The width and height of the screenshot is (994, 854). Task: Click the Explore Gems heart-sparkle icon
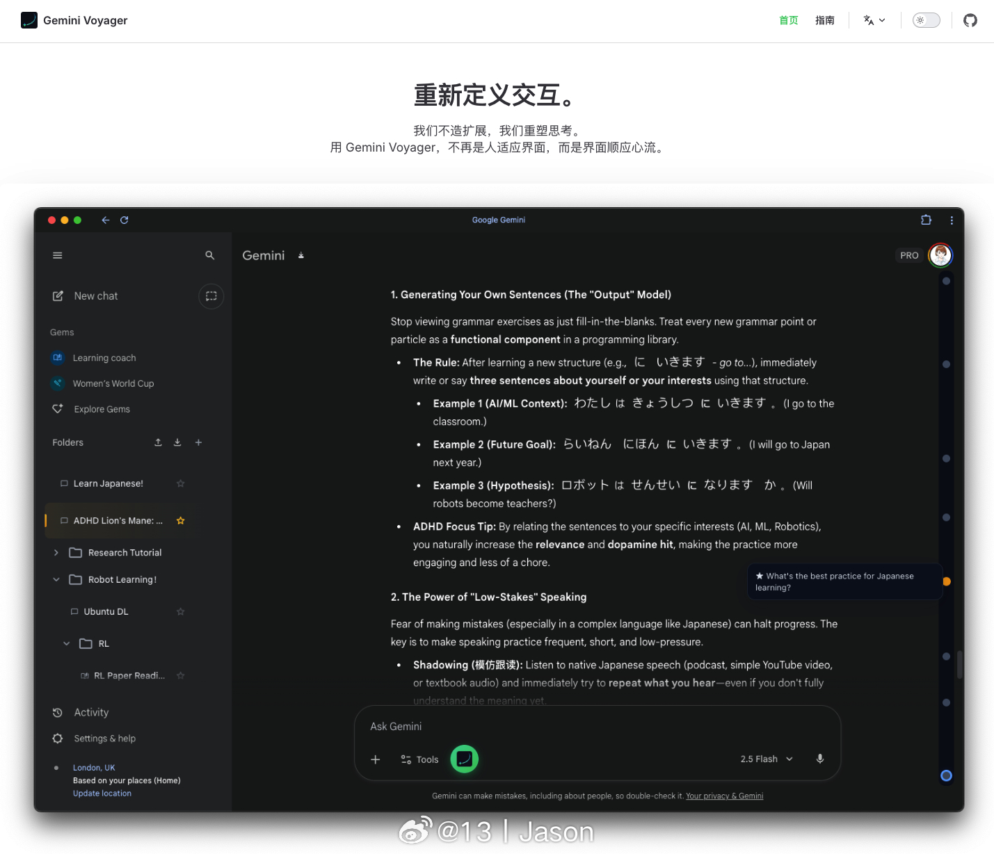pyautogui.click(x=58, y=409)
